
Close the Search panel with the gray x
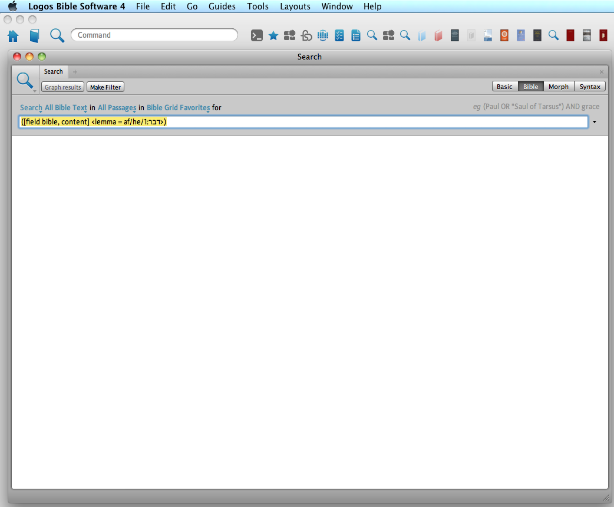[x=602, y=72]
